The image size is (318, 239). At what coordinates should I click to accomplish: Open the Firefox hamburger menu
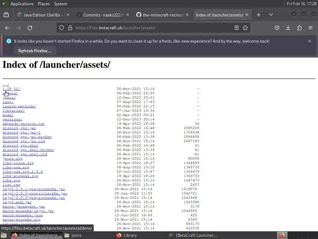[311, 28]
